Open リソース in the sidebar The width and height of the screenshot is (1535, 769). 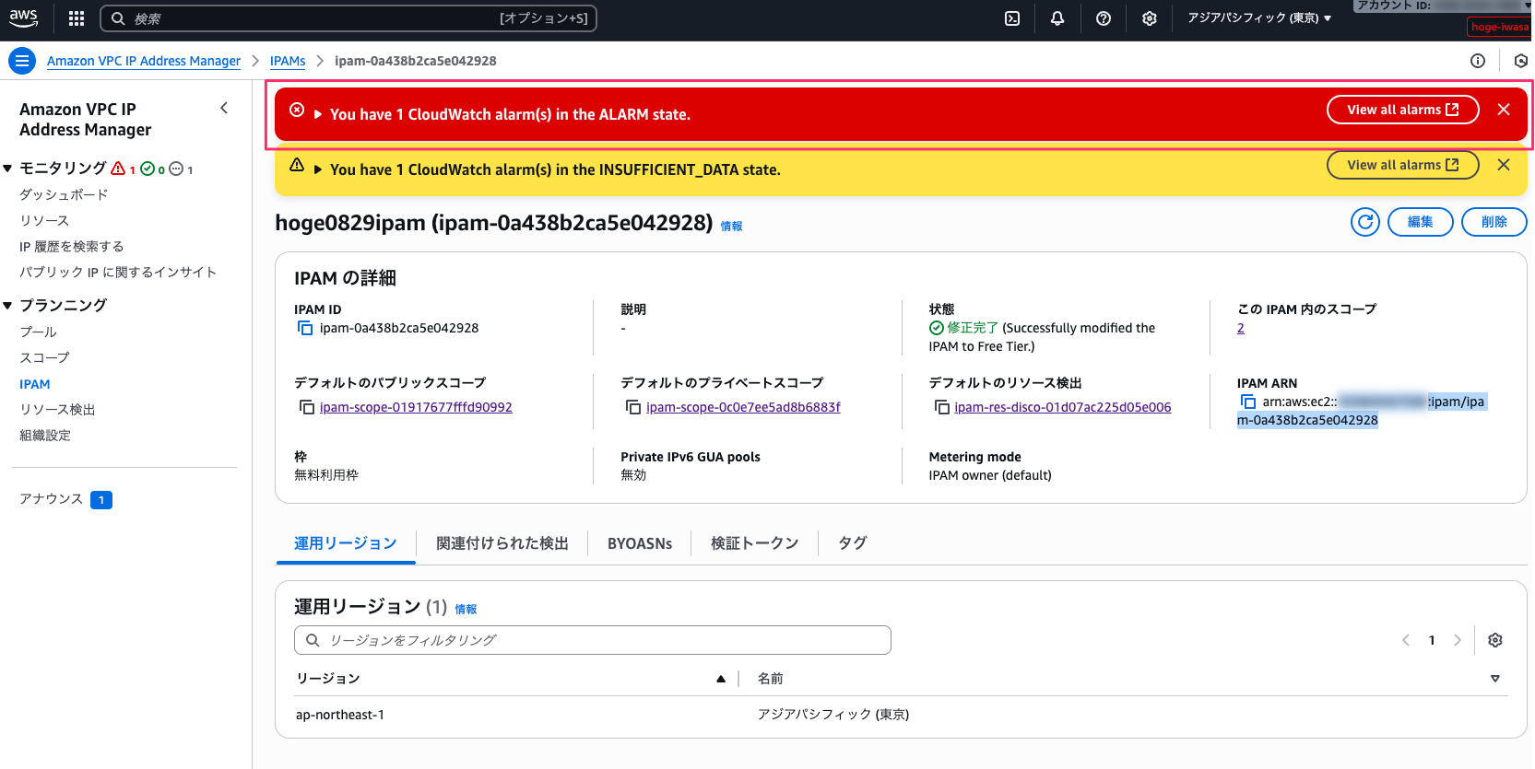44,220
